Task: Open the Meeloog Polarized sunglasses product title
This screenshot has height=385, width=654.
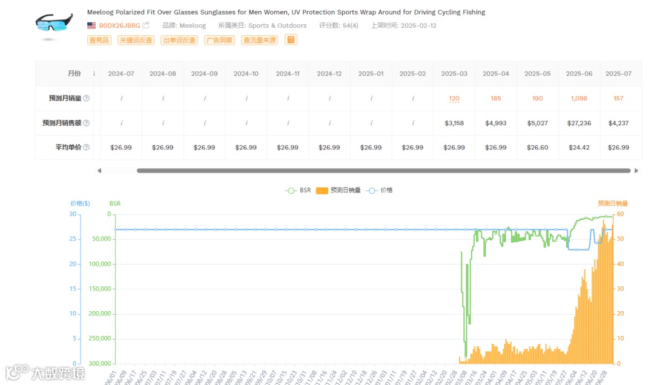Action: (286, 12)
